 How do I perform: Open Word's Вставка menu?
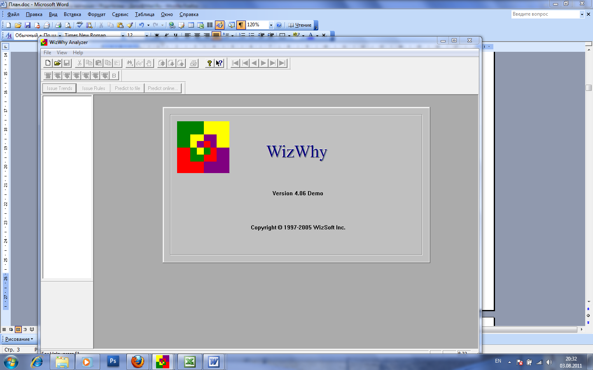[72, 14]
